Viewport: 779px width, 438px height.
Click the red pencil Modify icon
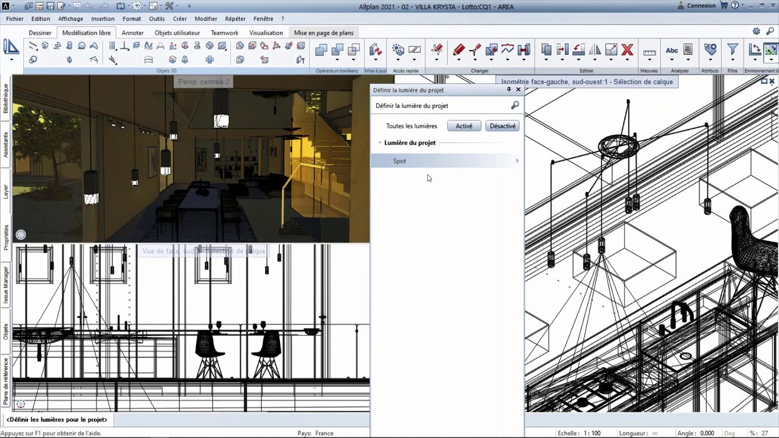point(459,49)
